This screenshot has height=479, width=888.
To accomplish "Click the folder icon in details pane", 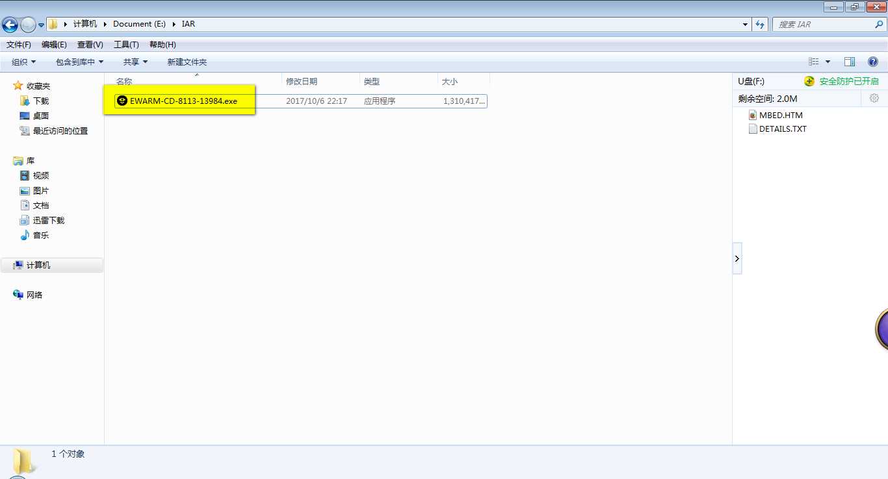I will [x=24, y=461].
